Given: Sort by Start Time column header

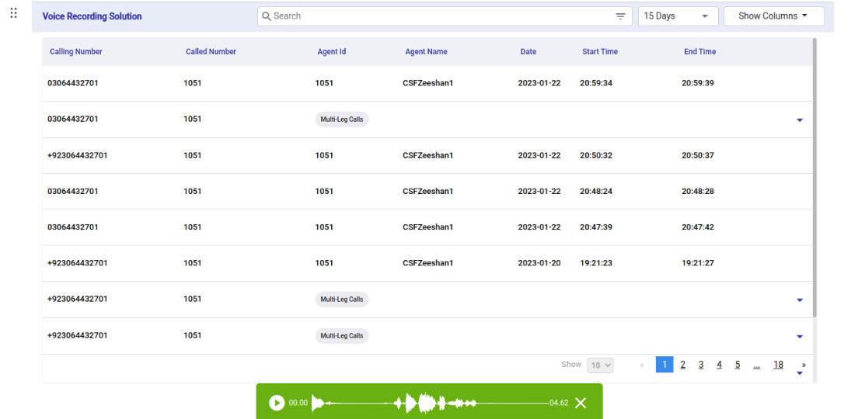Looking at the screenshot, I should point(600,52).
